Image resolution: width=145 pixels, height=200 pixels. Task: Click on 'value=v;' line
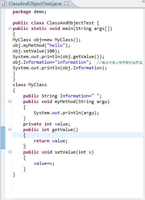point(44,163)
